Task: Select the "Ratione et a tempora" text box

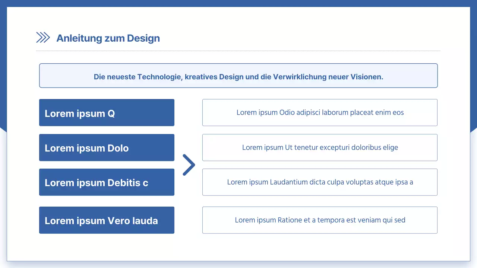Action: coord(320,220)
